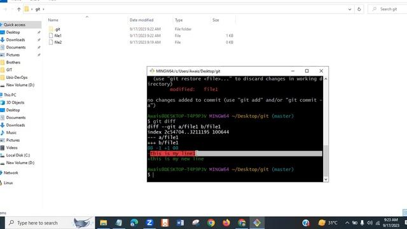Open Quick access in the sidebar
Viewport: 407px width, 229px height.
14,25
